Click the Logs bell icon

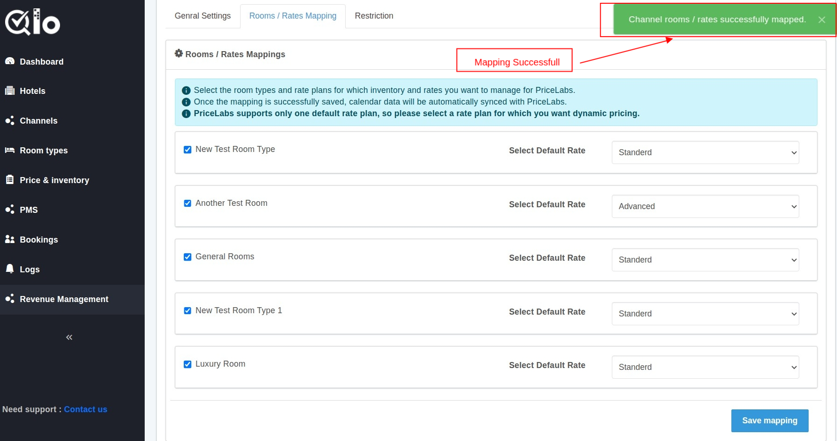coord(10,269)
